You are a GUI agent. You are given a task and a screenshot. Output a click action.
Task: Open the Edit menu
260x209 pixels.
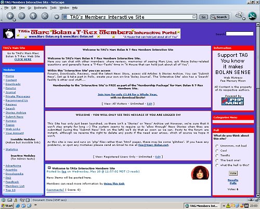[x=14, y=8]
